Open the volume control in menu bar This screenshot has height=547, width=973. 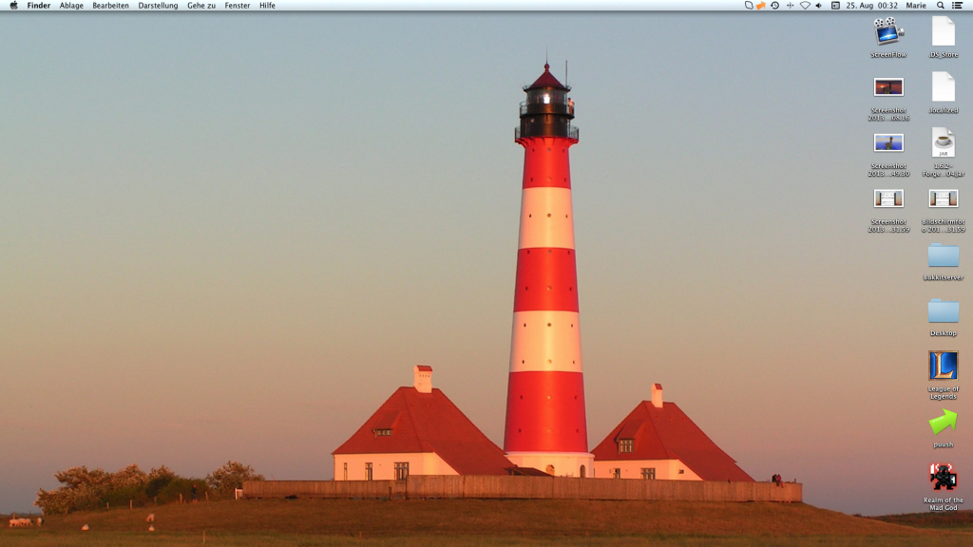pos(819,6)
